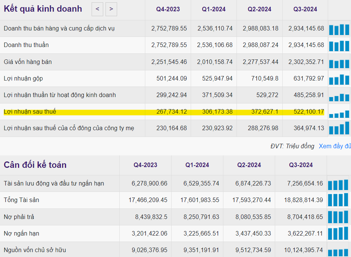
Task: Click the 'Nợ ngắn hạn' row label
Action: pyautogui.click(x=21, y=233)
